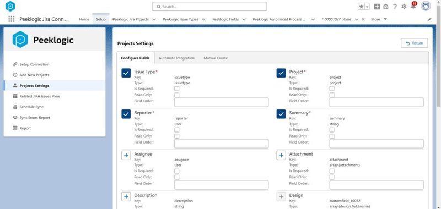
Task: Add the Assignee field with plus icon
Action: click(x=126, y=156)
